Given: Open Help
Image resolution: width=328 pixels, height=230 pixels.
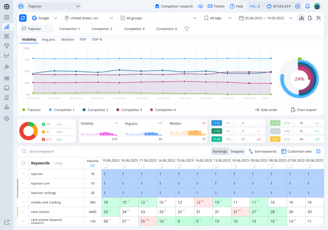Looking at the screenshot, I should click(236, 6).
